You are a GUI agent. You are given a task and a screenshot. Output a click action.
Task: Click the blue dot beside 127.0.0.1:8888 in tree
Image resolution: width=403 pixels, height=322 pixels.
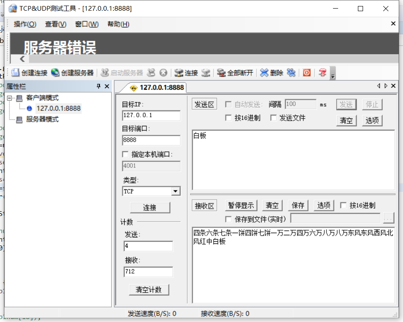29,109
